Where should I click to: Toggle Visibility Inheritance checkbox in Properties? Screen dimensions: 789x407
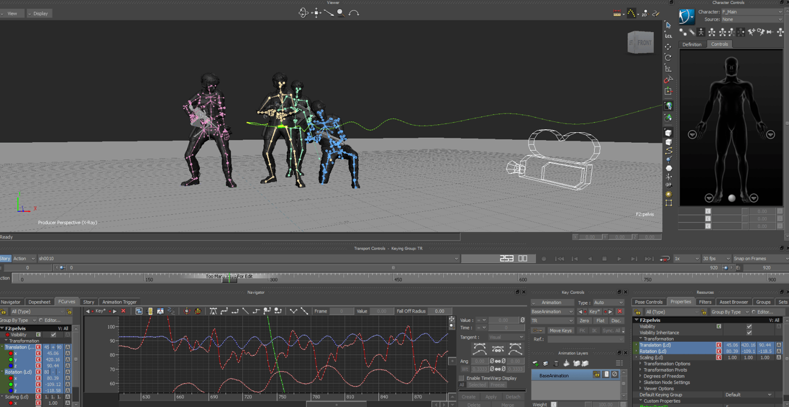(x=749, y=333)
